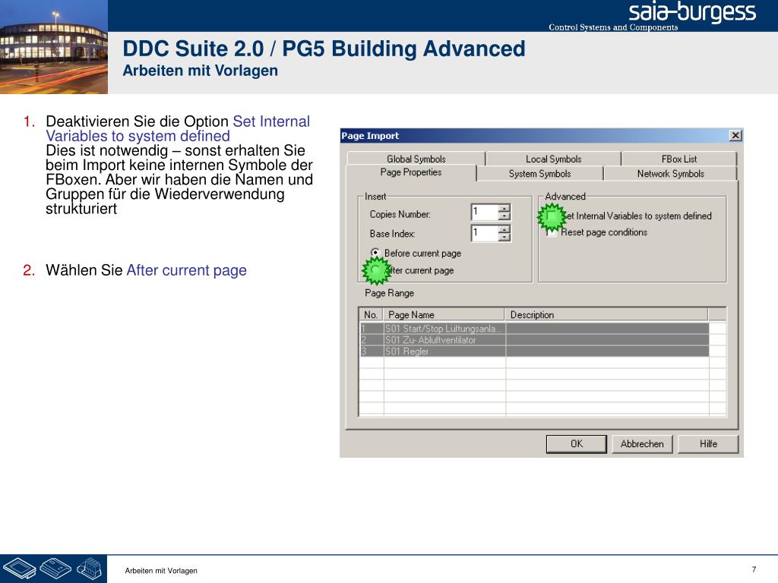Select row S01 Zu- Abluftventilator
This screenshot has height=583, width=778.
(534, 339)
